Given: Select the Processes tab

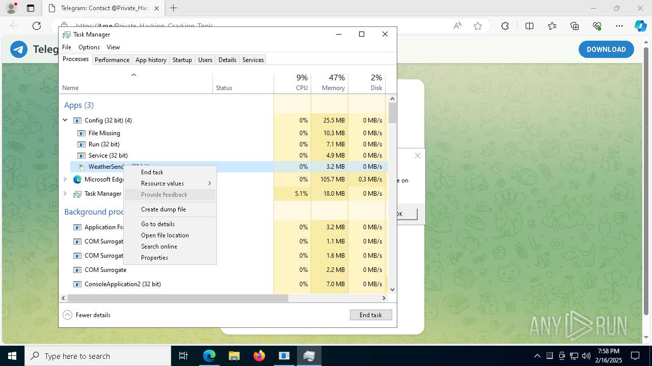Looking at the screenshot, I should point(75,59).
